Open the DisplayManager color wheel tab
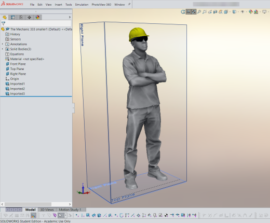This screenshot has width=270, height=223. pos(37,17)
